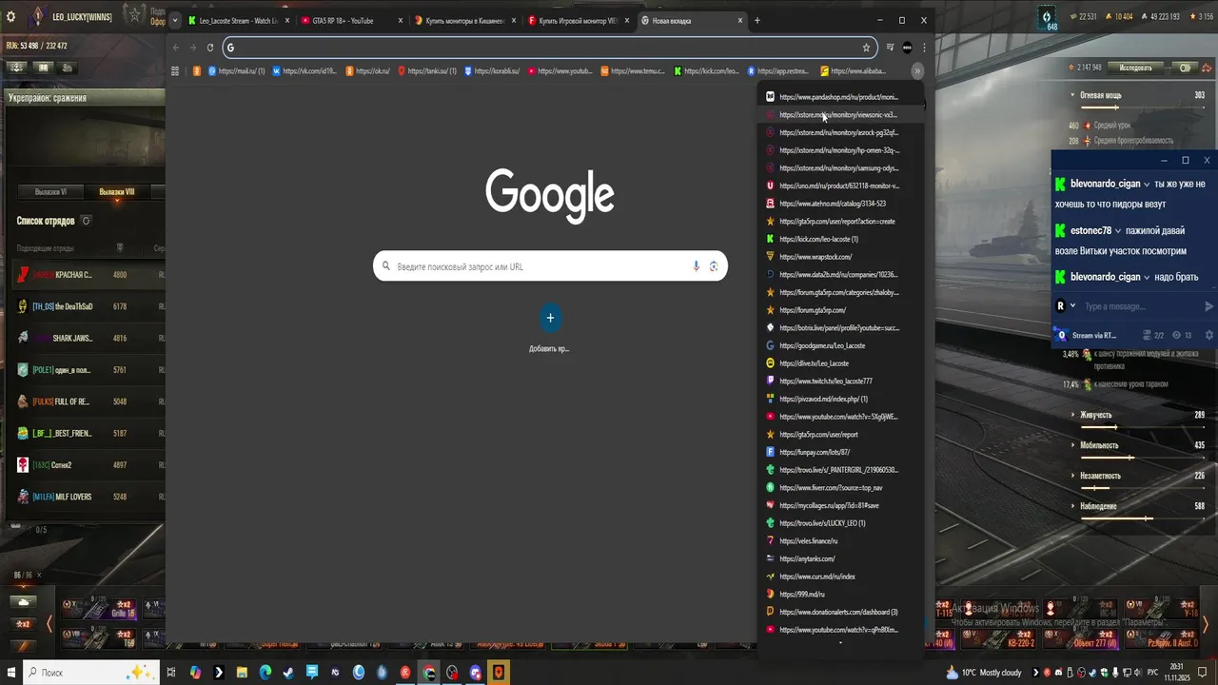Screen dimensions: 1218x685
Task: Focus the Google search box
Action: tap(550, 266)
